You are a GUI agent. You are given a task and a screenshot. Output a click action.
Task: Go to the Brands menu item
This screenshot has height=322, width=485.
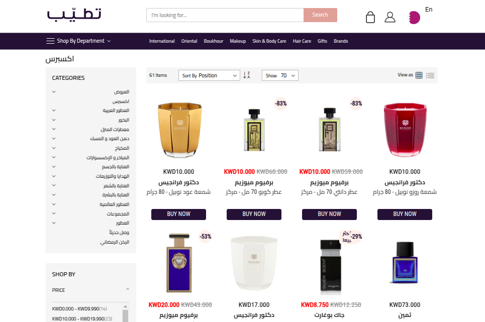pyautogui.click(x=341, y=41)
